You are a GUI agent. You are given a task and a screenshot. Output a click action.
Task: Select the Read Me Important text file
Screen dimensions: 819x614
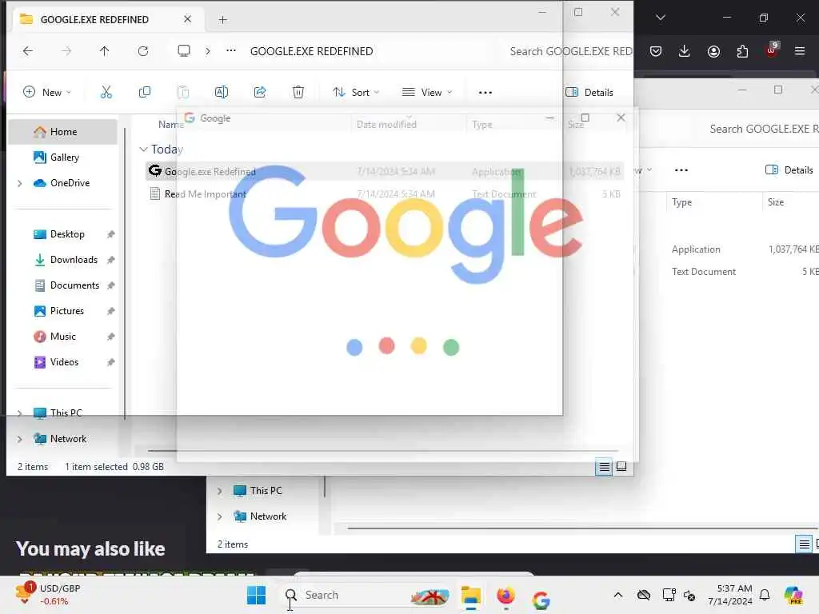coord(384,194)
